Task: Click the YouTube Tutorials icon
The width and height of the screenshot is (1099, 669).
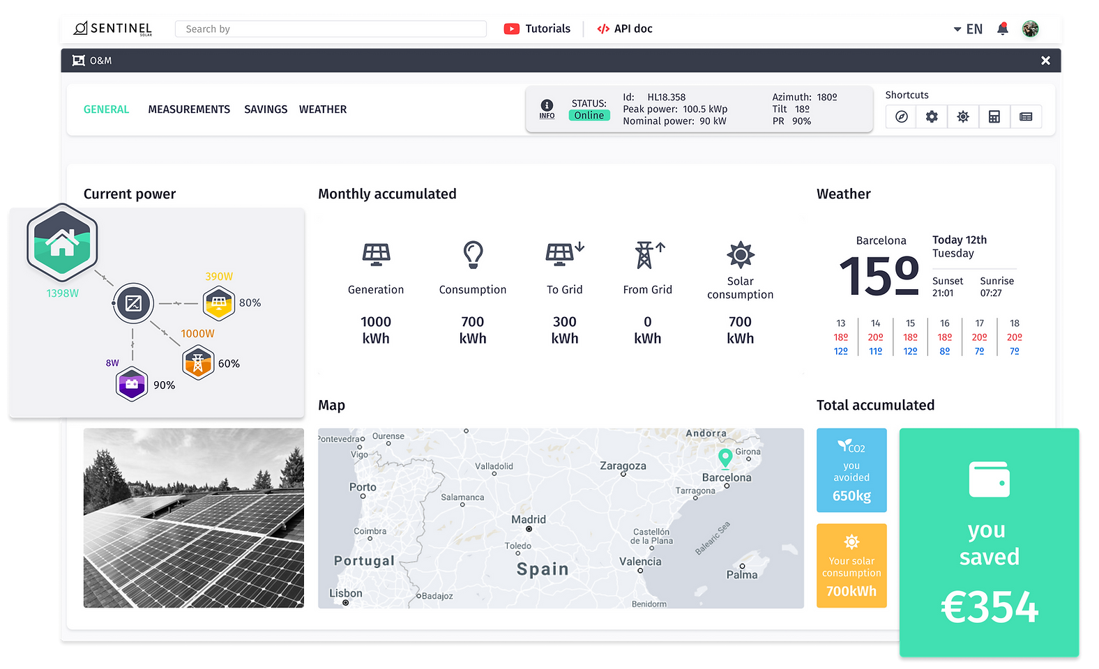Action: tap(512, 29)
